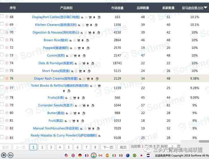The height and width of the screenshot is (159, 209).
Task: Open page 8 in pagination
Action: 95,147
